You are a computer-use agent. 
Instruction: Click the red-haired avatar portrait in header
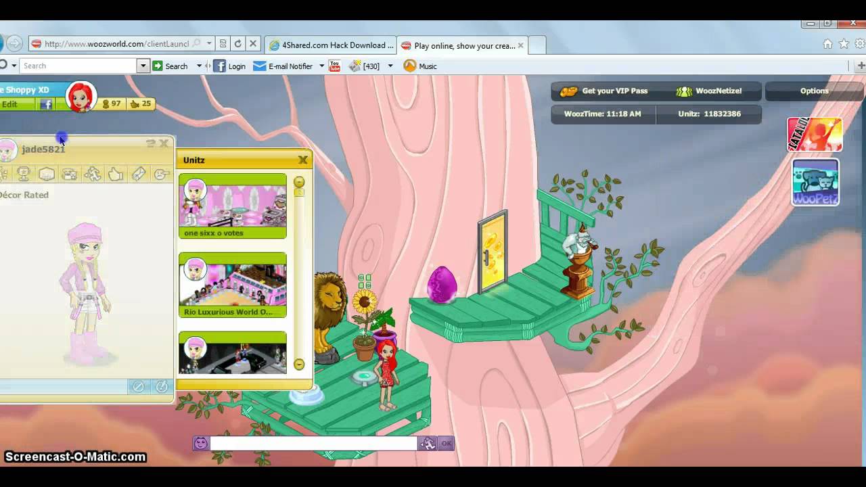(81, 97)
